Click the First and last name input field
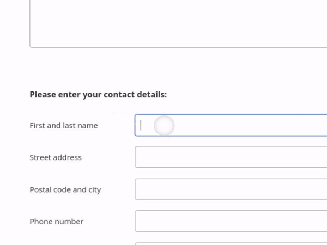 click(x=232, y=125)
